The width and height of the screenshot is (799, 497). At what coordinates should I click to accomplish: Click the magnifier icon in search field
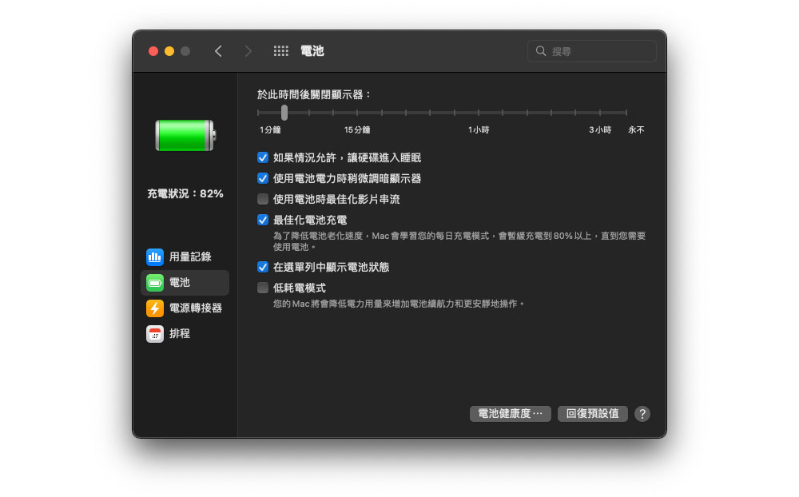click(x=541, y=51)
